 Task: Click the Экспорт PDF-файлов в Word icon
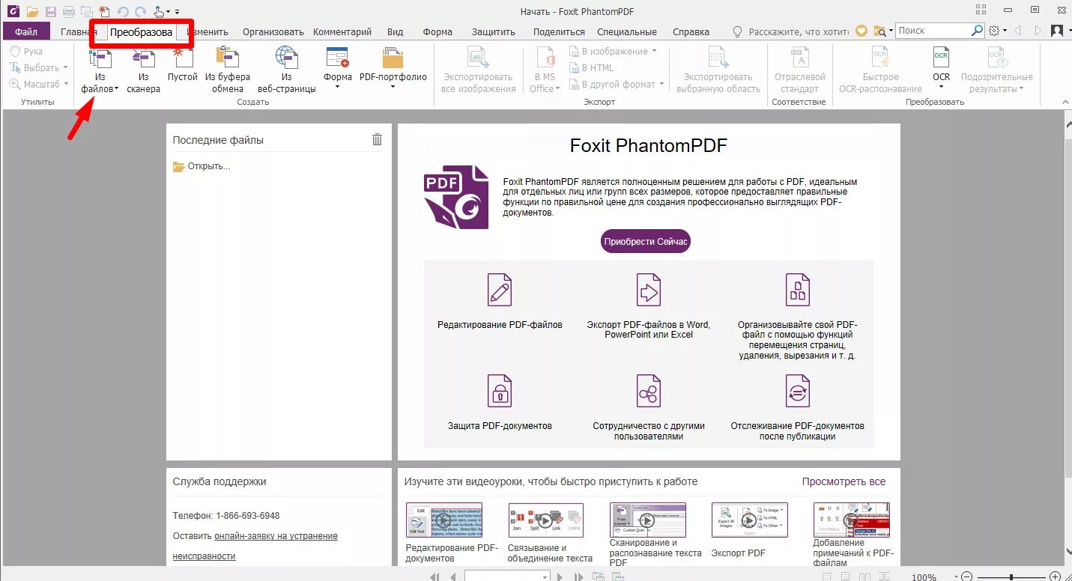click(648, 289)
